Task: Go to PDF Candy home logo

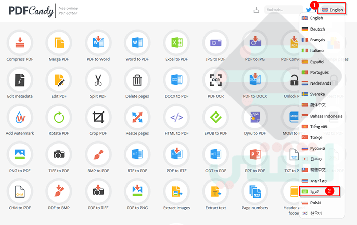Action: click(31, 11)
